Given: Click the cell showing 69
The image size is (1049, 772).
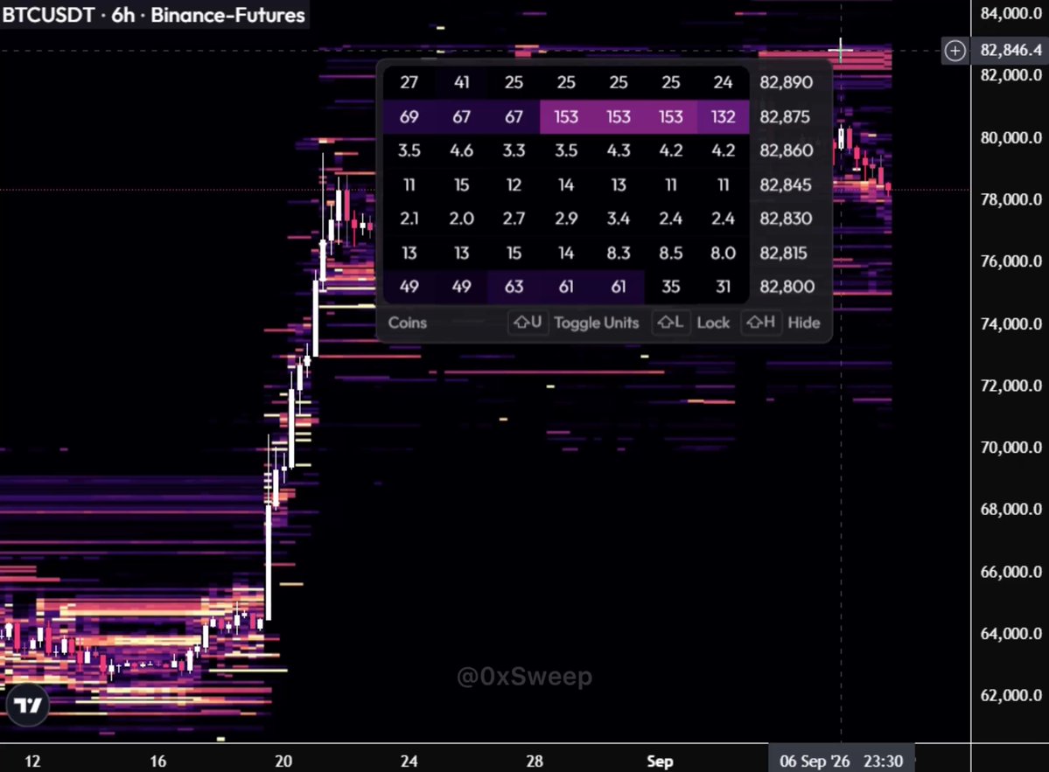Looking at the screenshot, I should point(409,117).
